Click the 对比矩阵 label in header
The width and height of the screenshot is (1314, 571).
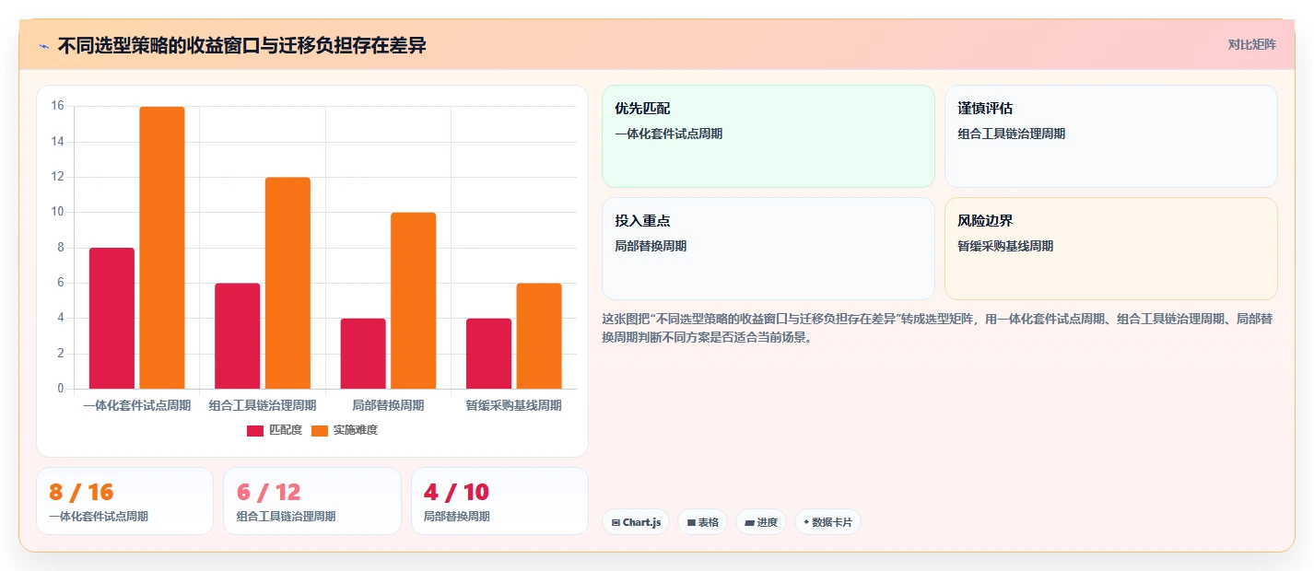click(x=1252, y=44)
